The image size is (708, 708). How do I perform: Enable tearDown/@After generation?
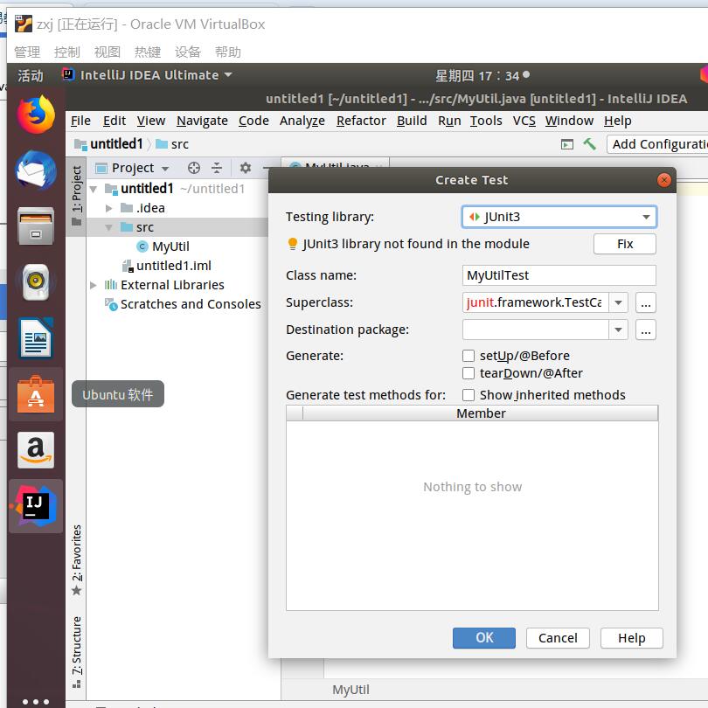click(x=469, y=373)
